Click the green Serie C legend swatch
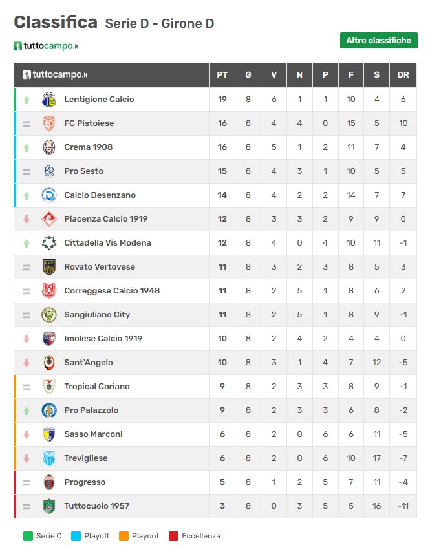The height and width of the screenshot is (554, 430). pos(28,536)
